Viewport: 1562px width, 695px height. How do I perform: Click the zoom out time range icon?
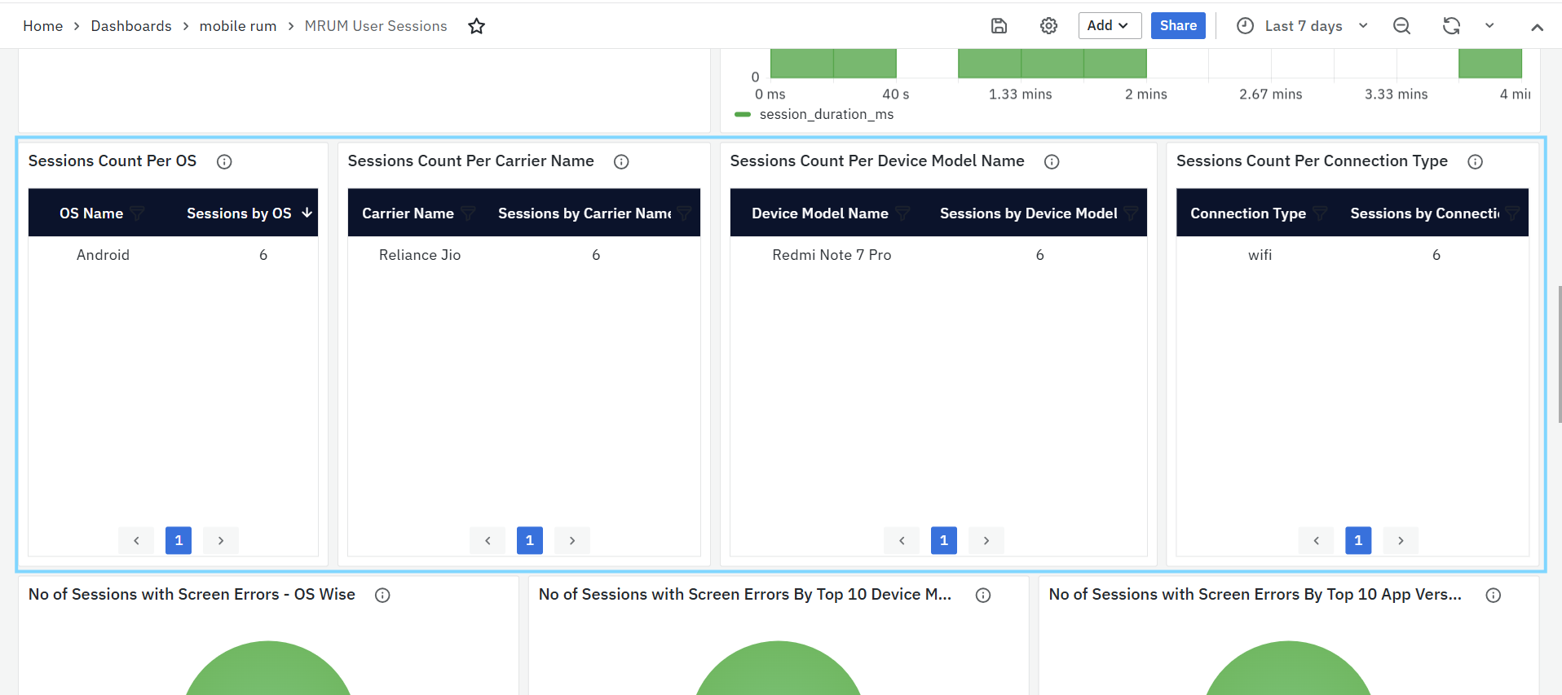(x=1401, y=26)
